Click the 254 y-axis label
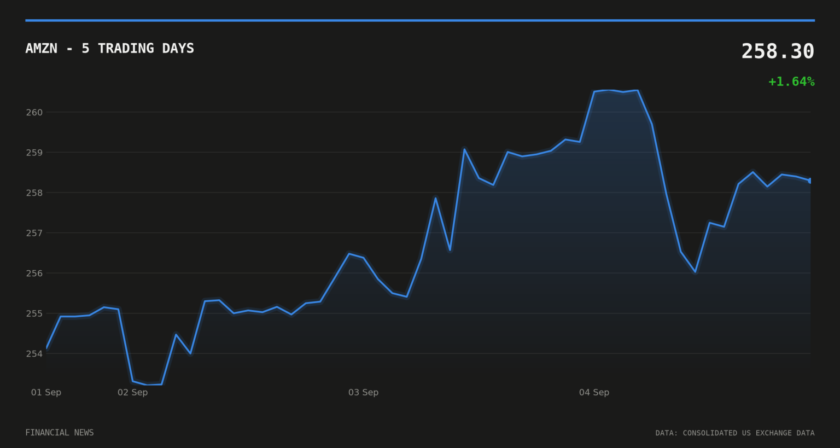This screenshot has height=448, width=840. click(x=34, y=353)
